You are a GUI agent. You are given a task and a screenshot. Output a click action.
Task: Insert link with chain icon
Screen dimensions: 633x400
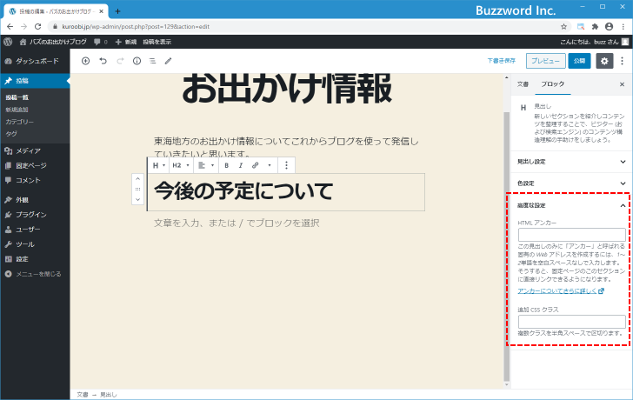click(255, 165)
